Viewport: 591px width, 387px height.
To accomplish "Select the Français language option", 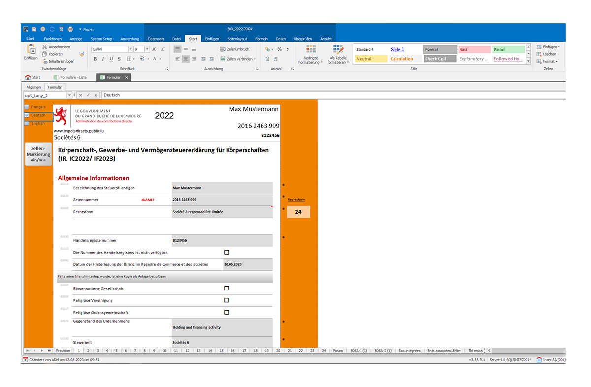I will [x=35, y=107].
